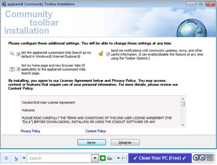Click the toolbar radio stop button

(196, 158)
